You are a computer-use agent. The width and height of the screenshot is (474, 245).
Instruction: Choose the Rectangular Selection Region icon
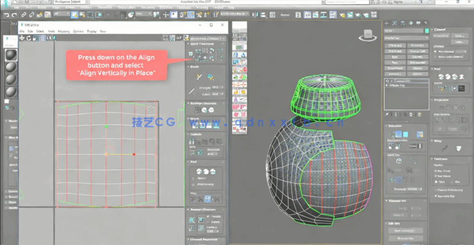coord(91,14)
